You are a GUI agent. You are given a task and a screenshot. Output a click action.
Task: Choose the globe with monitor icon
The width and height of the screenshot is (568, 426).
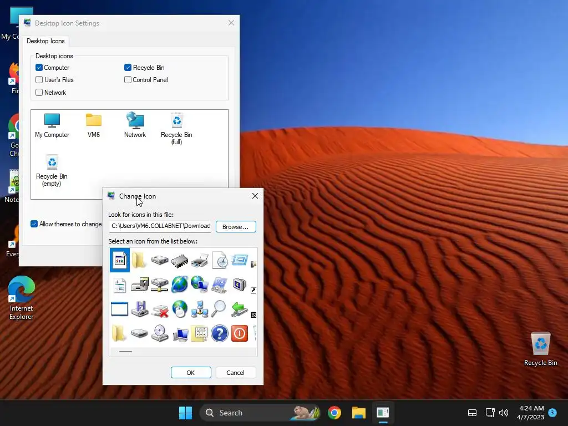(200, 285)
